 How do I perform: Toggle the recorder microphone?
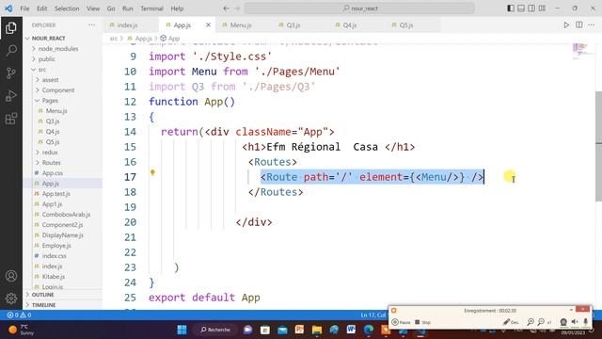[585, 322]
